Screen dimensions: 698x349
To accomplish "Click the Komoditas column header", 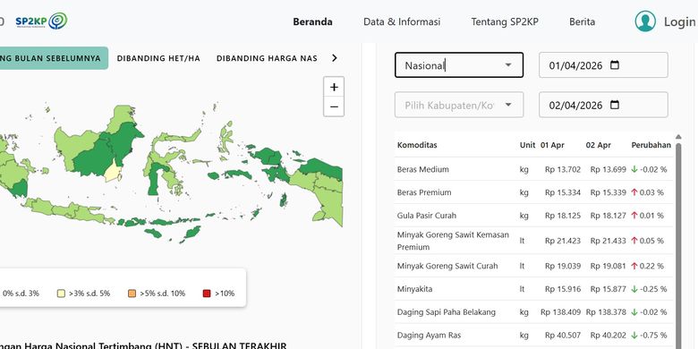I will tap(417, 145).
